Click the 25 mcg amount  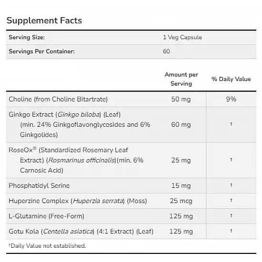(x=181, y=201)
